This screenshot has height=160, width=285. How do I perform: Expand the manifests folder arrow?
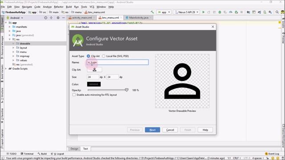[x=10, y=27]
